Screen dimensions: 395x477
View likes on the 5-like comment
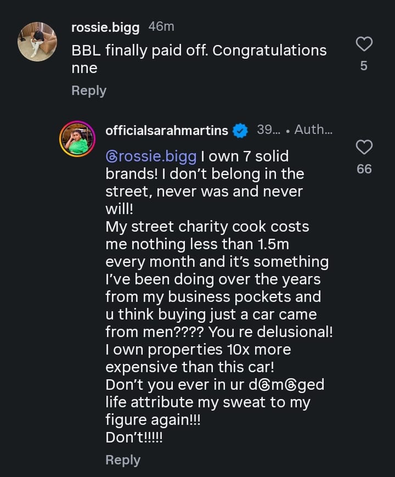[364, 66]
